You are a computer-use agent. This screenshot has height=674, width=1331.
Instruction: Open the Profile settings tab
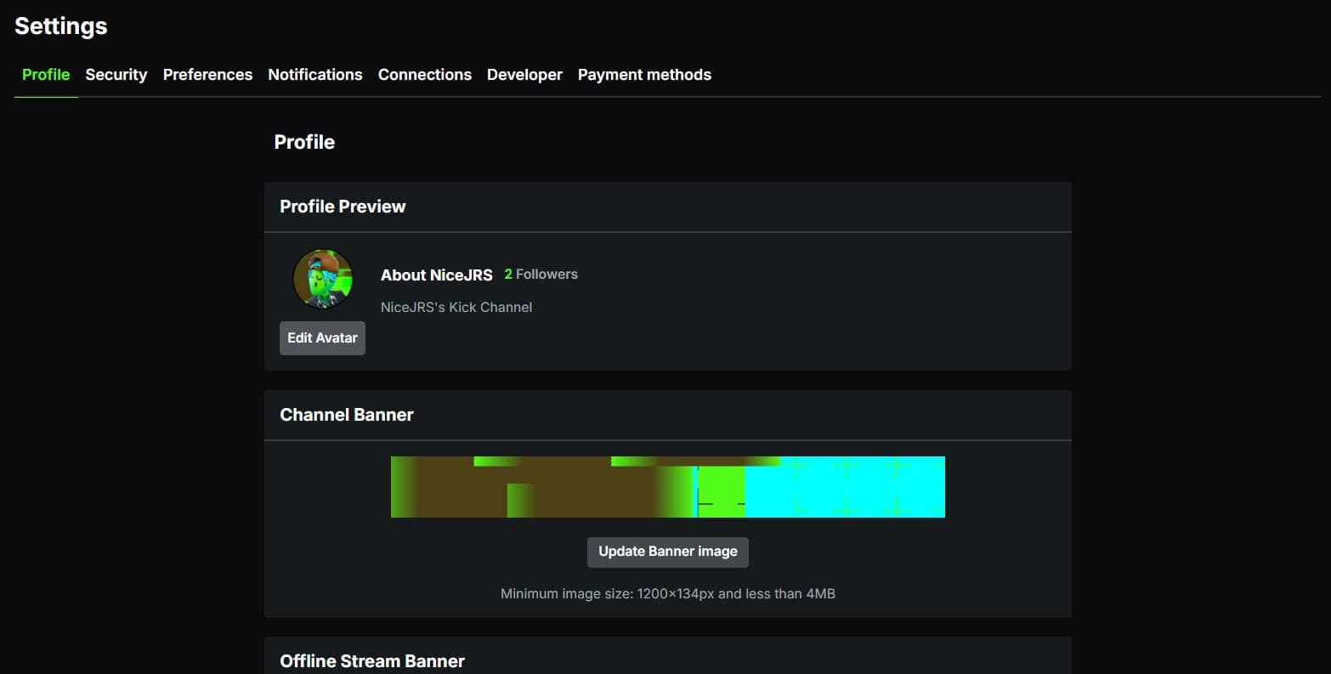(x=46, y=75)
